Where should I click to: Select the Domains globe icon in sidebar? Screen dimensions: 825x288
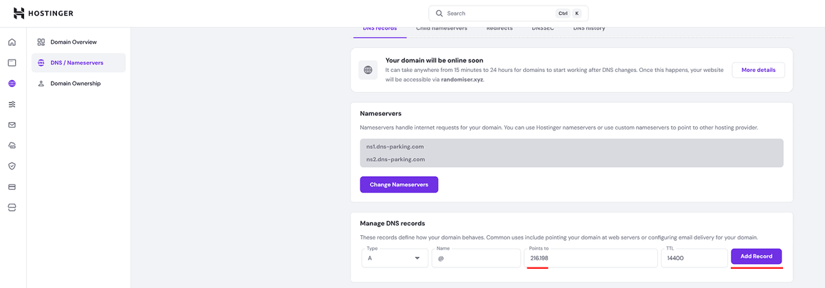click(12, 84)
